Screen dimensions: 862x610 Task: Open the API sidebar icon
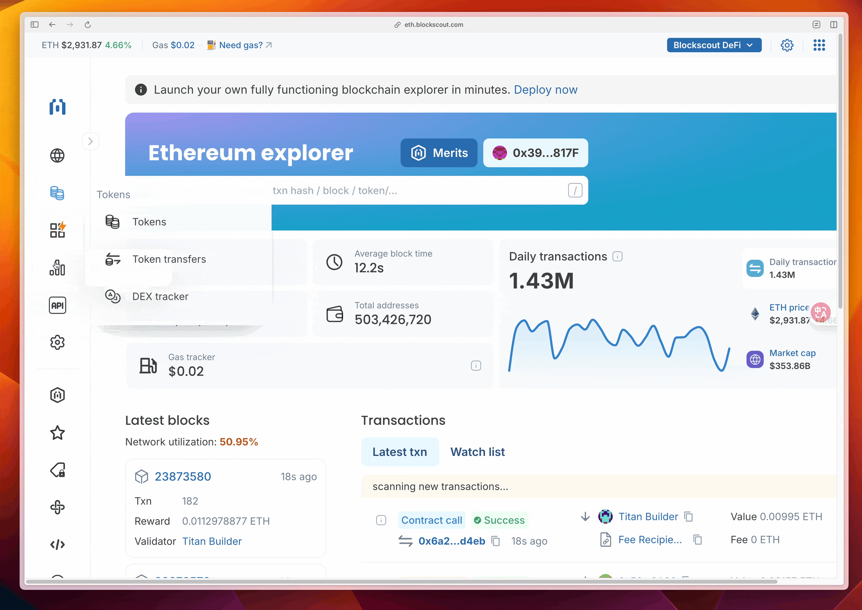[x=57, y=305]
